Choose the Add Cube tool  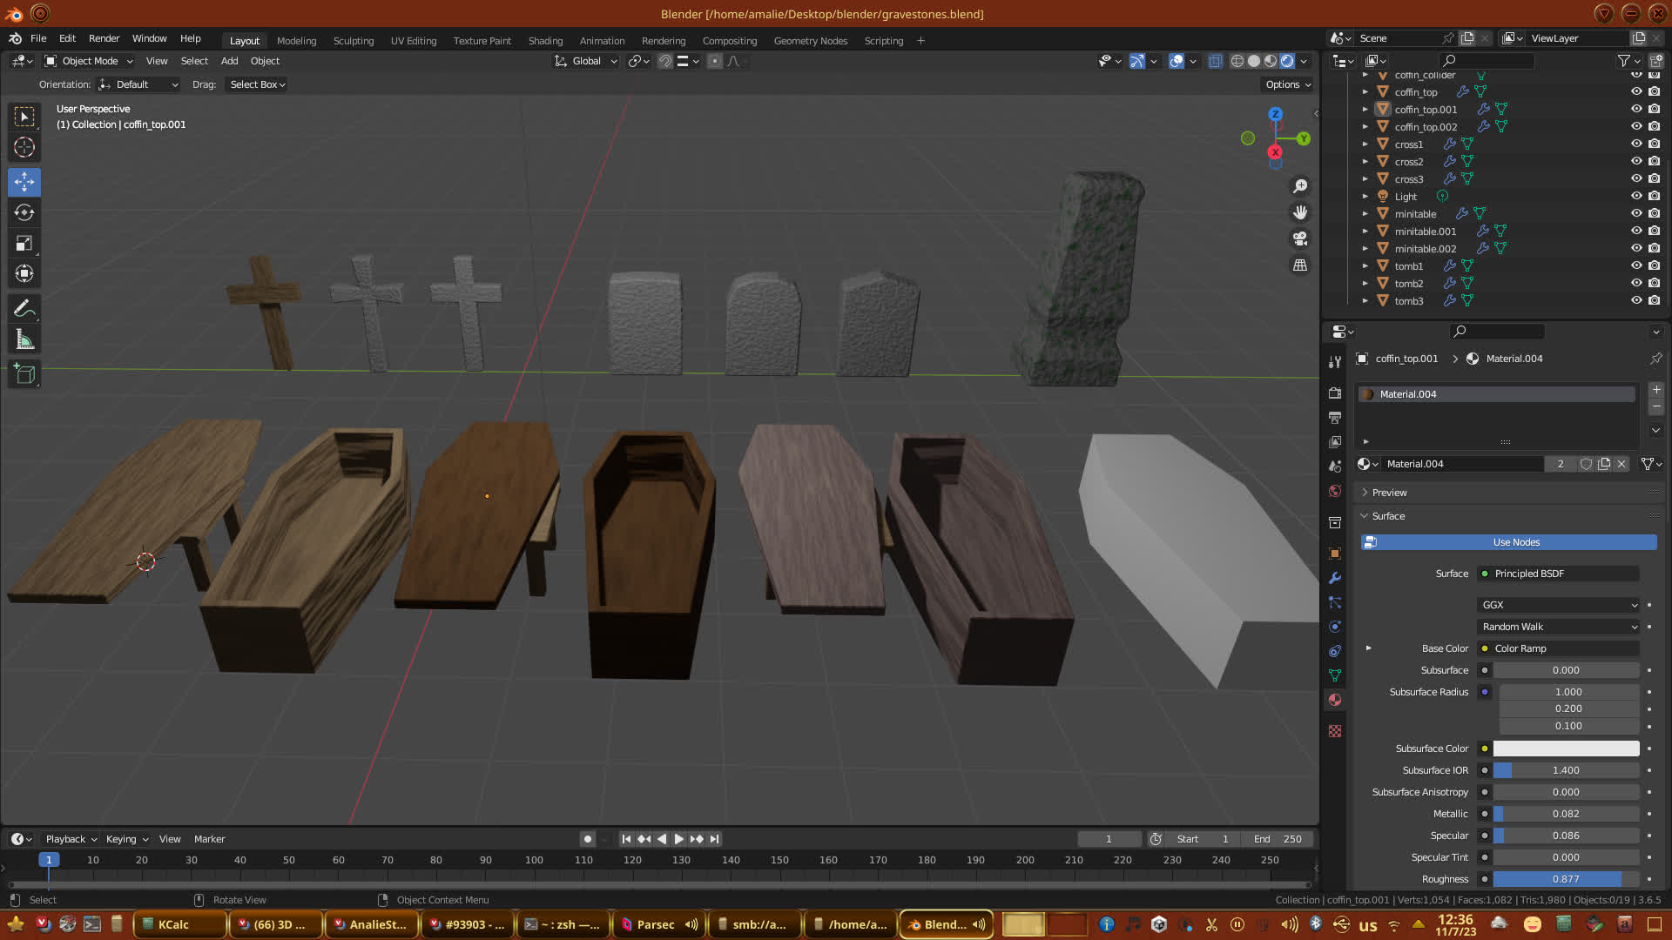[x=24, y=374]
